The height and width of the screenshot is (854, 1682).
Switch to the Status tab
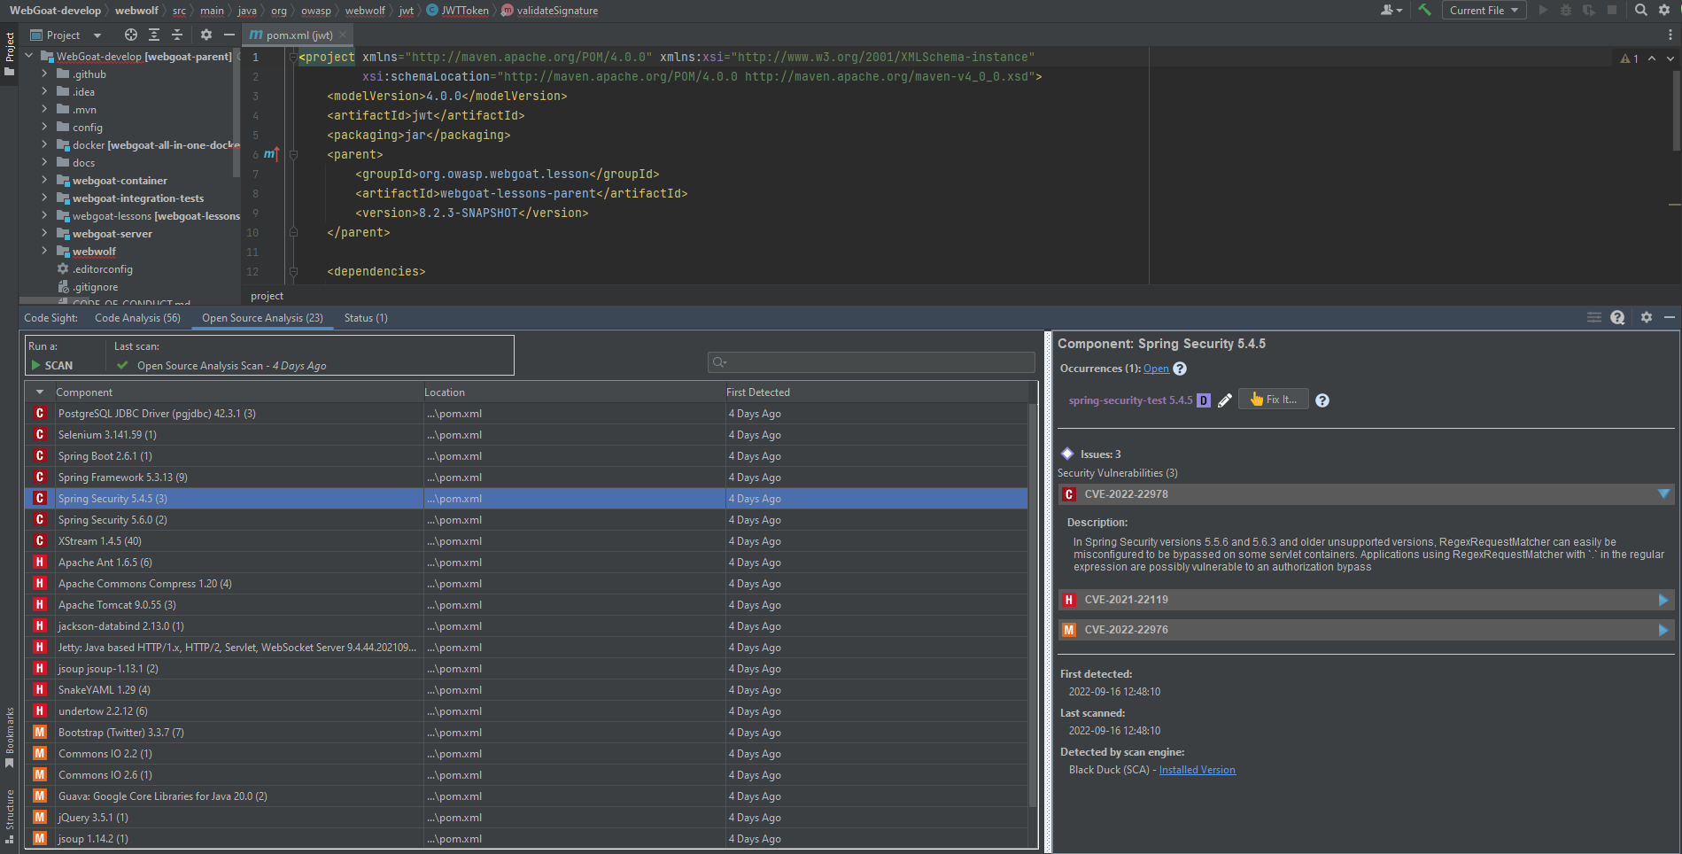coord(366,317)
